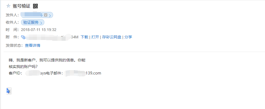The width and height of the screenshot is (265, 109).
Task: Click the Google Translate icon
Action: (9, 91)
